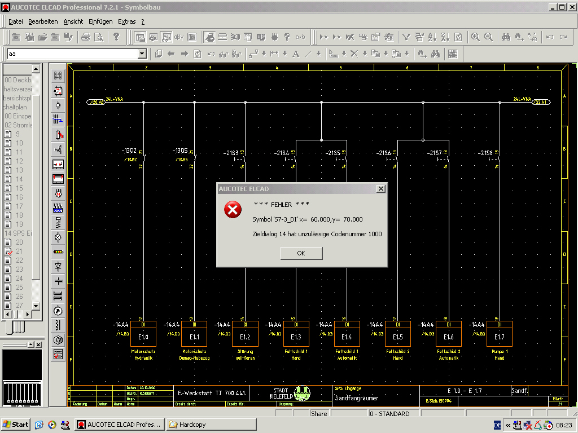
Task: Select the top symbol in the palette
Action: coord(58,76)
